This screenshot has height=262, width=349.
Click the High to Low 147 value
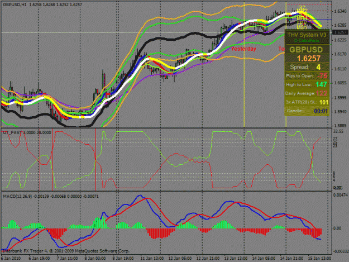321,84
